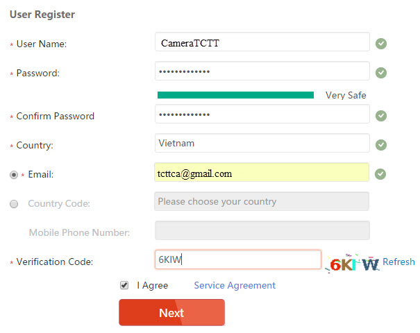
Task: Click the Verification Code input field
Action: point(238,260)
